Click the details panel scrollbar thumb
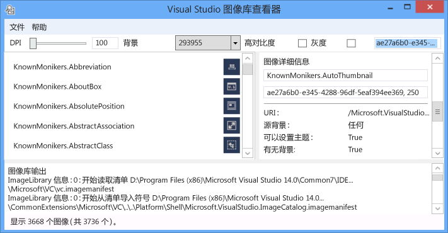The width and height of the screenshot is (448, 233). [x=437, y=111]
